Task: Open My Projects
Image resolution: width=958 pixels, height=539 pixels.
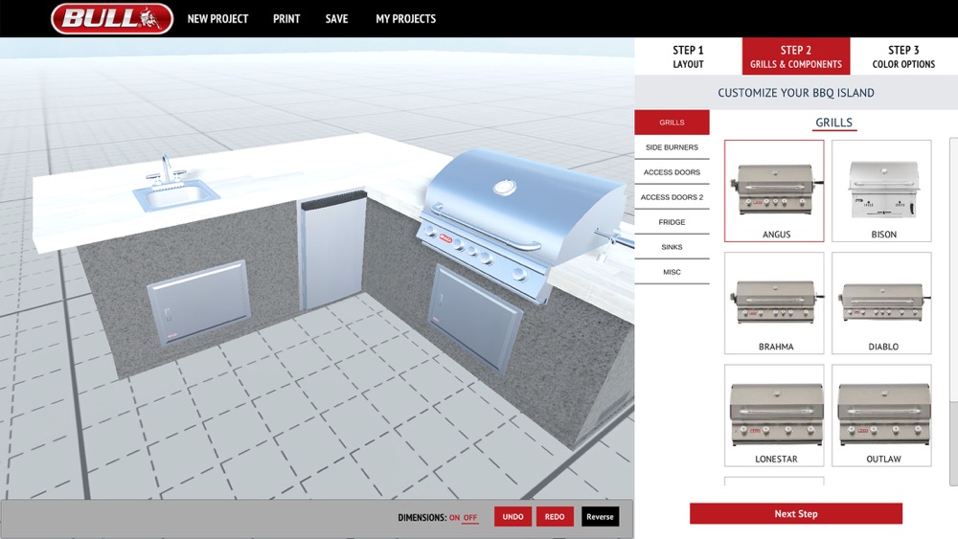Action: pos(405,19)
